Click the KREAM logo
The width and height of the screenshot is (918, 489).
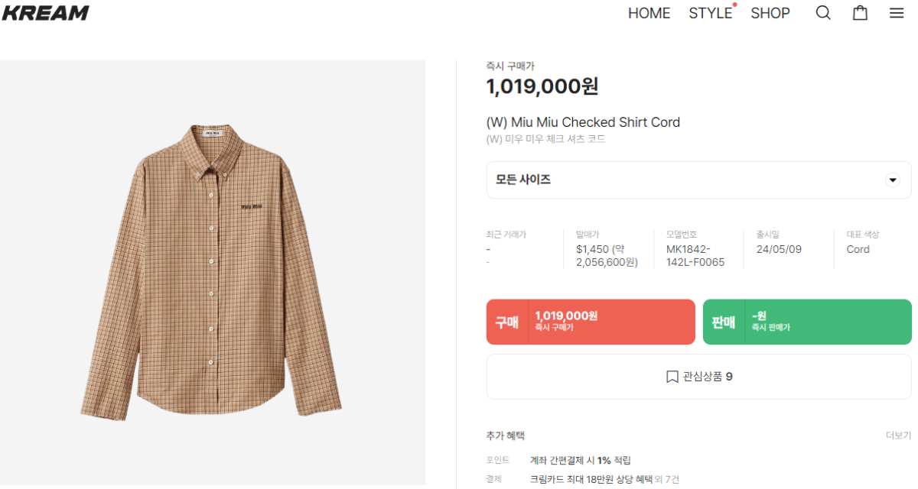coord(45,13)
